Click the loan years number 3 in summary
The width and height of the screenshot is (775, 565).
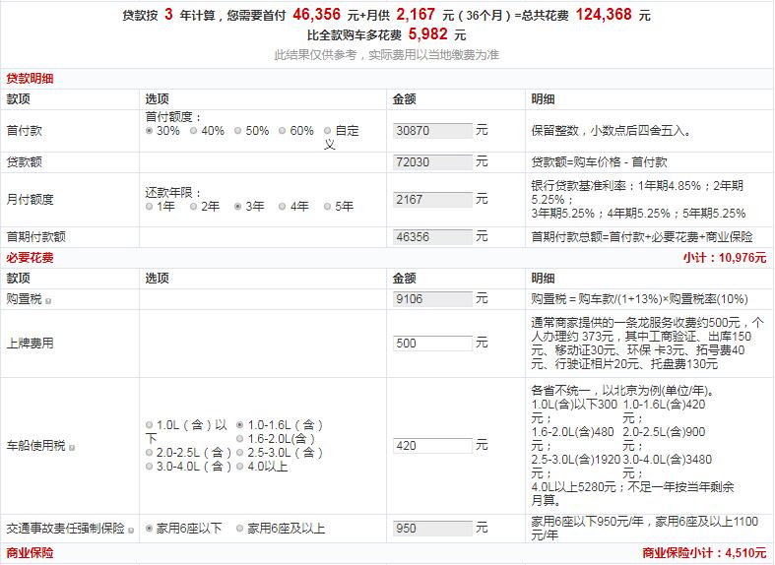tap(168, 15)
